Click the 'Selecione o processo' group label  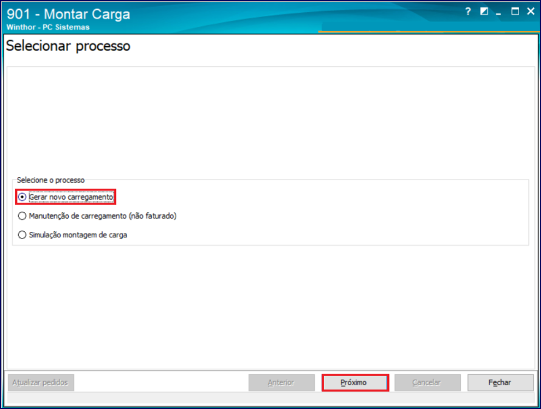tap(50, 180)
